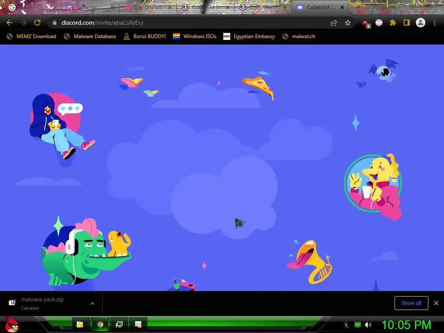Open the MEMZ Download bookmark
The height and width of the screenshot is (333, 444).
pyautogui.click(x=31, y=36)
